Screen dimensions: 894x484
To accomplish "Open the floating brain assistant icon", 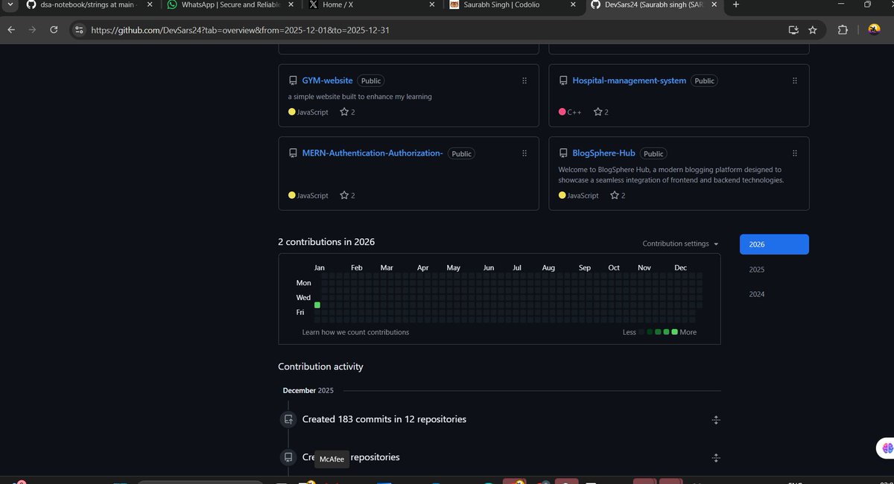I will point(887,448).
